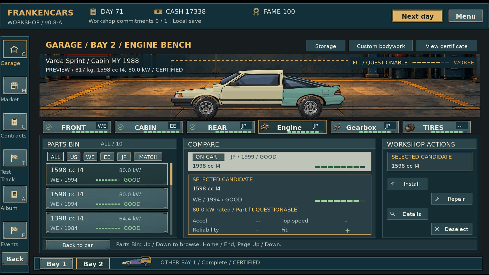489x275 pixels.
Task: Select the 1398 cc I4 1984 engine
Action: pyautogui.click(x=107, y=223)
